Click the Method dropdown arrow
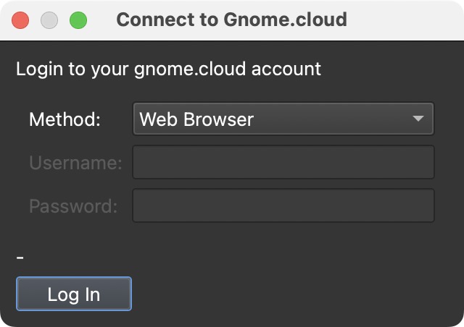The height and width of the screenshot is (327, 464). [418, 119]
